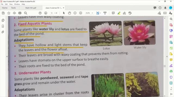The width and height of the screenshot is (174, 97).
Task: Switch to the Tools tab
Action: (x=13, y=8)
